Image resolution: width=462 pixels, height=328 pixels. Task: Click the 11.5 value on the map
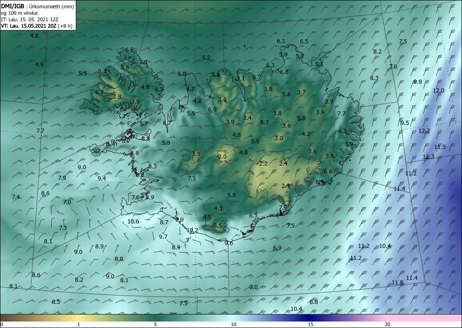point(440,147)
